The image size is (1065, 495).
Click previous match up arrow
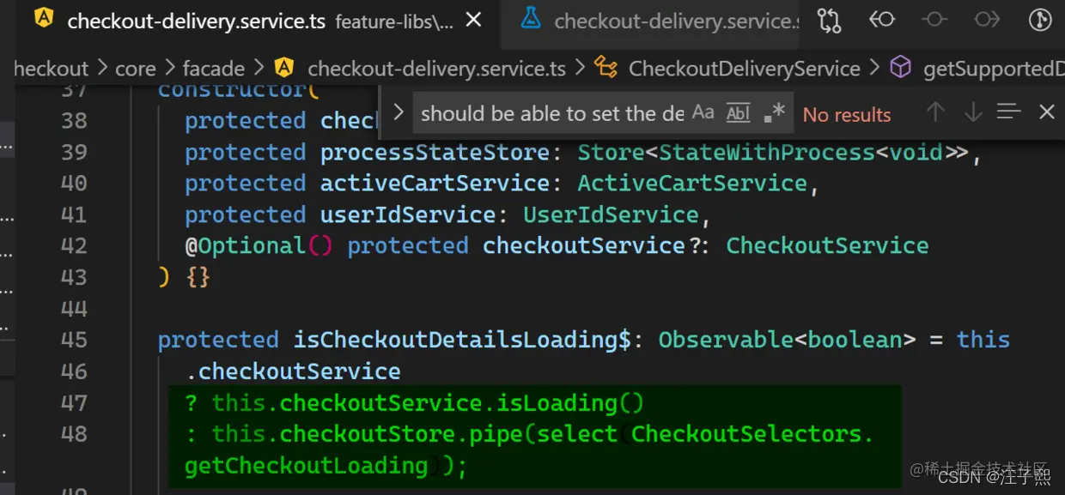[x=936, y=112]
